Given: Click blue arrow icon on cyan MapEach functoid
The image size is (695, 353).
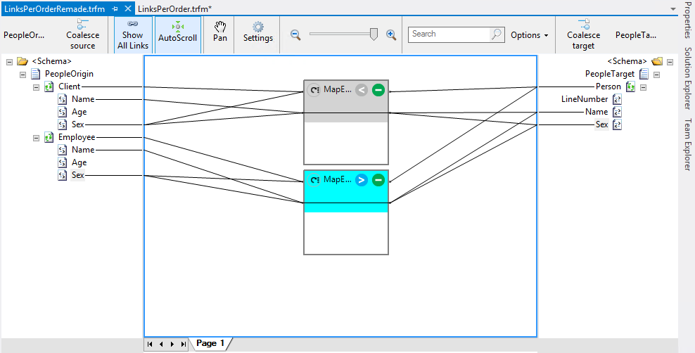Looking at the screenshot, I should (x=362, y=180).
